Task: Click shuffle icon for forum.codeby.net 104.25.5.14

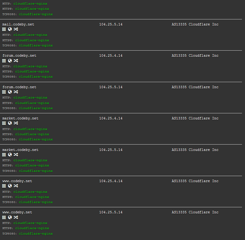Action: pyautogui.click(x=16, y=92)
